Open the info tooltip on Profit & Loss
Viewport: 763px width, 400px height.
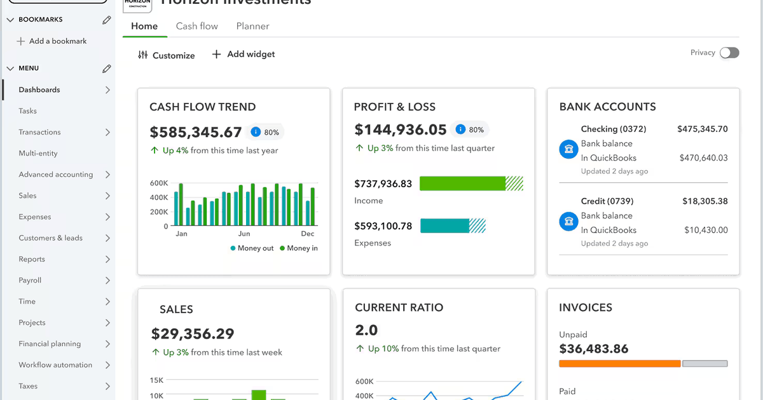(459, 129)
